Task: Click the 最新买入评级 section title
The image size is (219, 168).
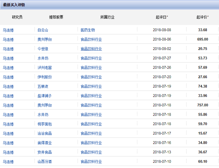Action: coord(14,5)
